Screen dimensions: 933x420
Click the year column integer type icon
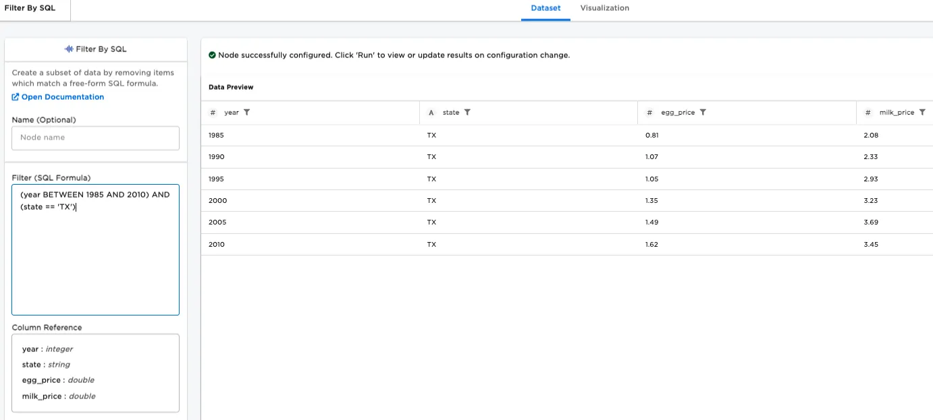point(213,113)
